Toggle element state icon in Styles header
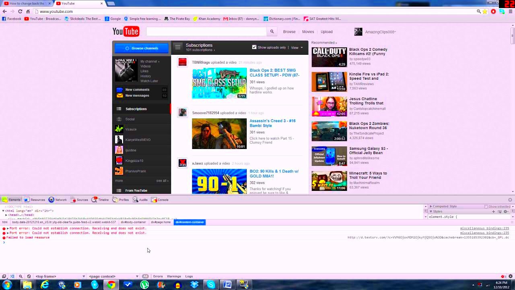The image size is (515, 290). (x=500, y=211)
